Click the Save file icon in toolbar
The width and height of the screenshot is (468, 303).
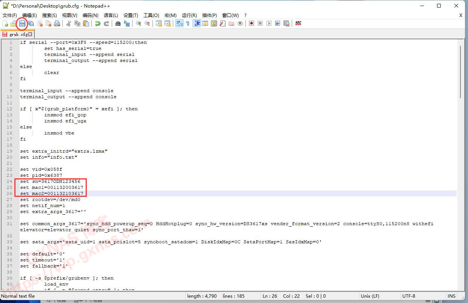[22, 23]
